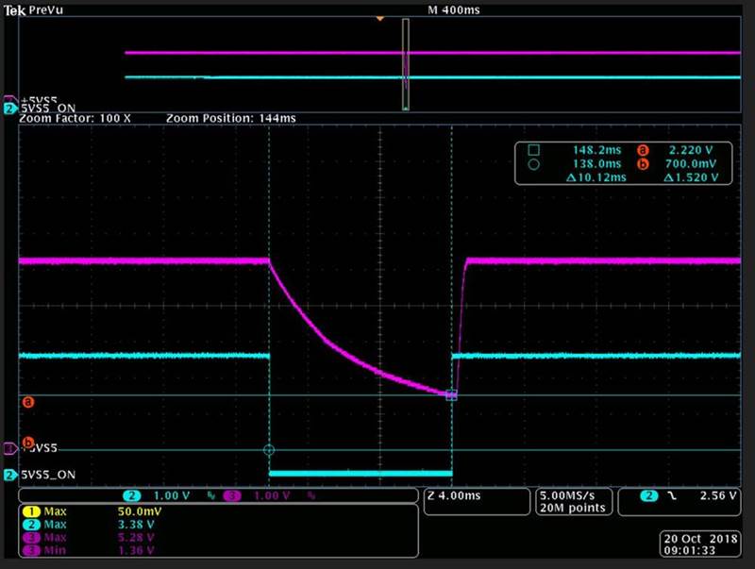Click the Zoom Position: 144ms label
The image size is (755, 569).
pos(231,118)
